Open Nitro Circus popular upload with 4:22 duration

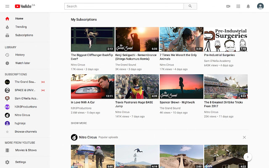(x=226, y=156)
